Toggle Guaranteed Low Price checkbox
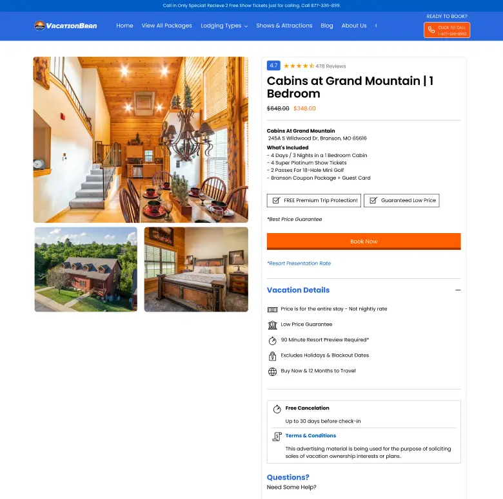The image size is (503, 499). (373, 200)
